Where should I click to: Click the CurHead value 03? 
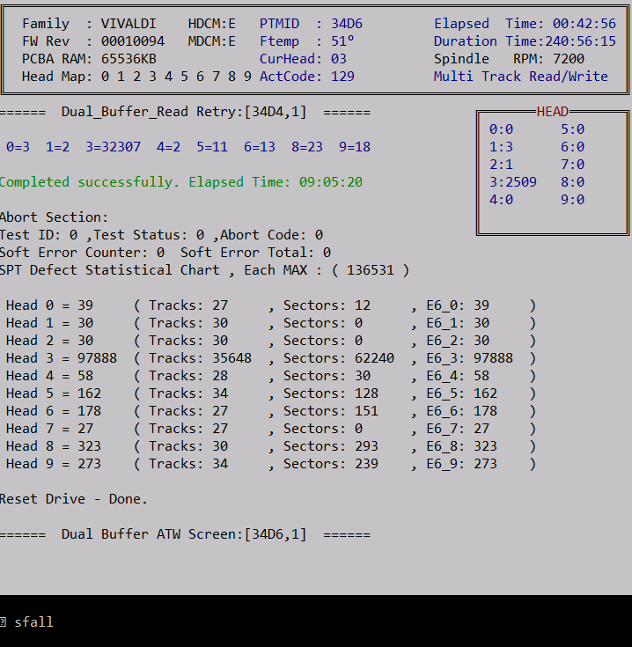338,59
